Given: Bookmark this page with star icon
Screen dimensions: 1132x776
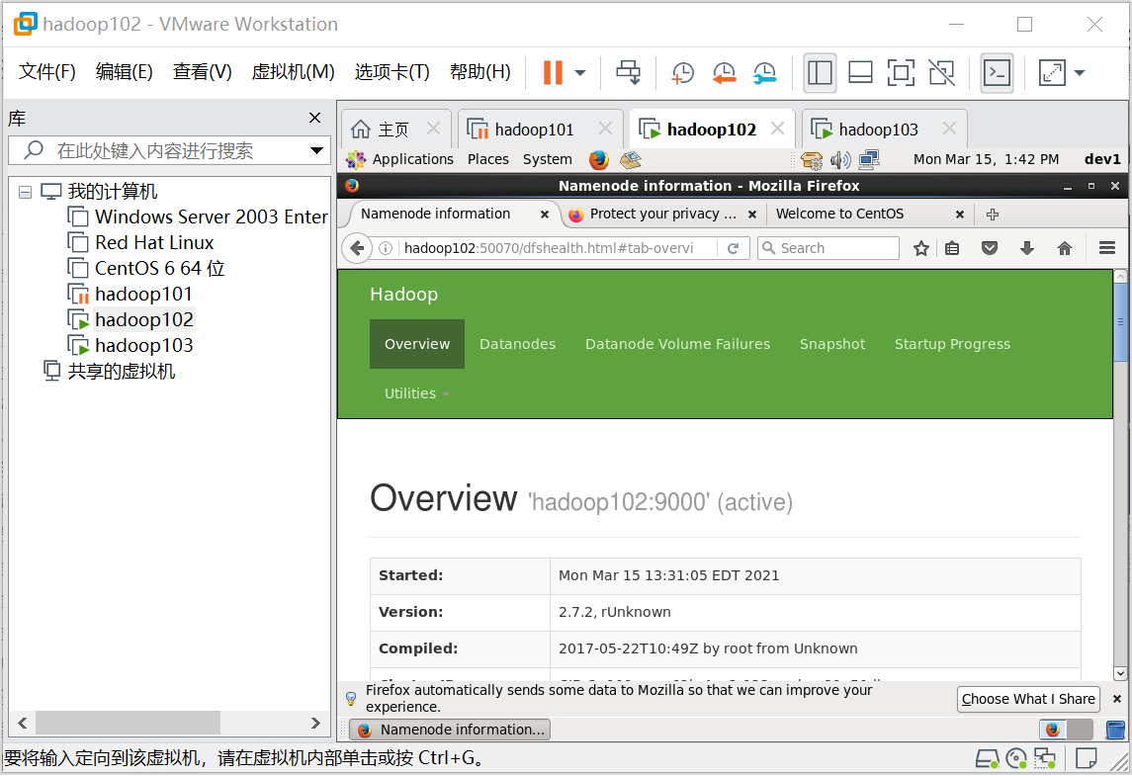Looking at the screenshot, I should [x=921, y=248].
